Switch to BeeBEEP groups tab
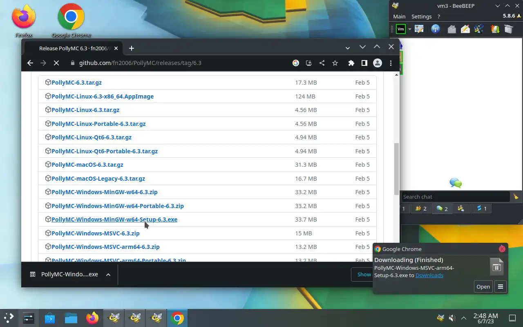The image size is (523, 327). tap(461, 208)
